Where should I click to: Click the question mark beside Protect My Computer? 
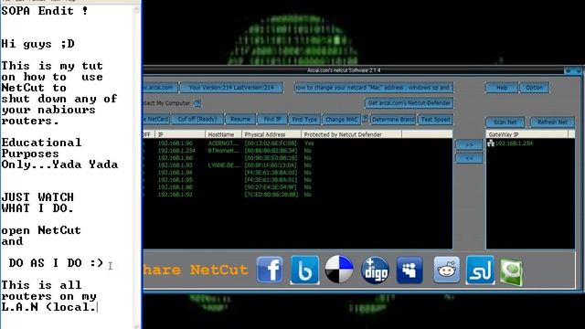197,103
